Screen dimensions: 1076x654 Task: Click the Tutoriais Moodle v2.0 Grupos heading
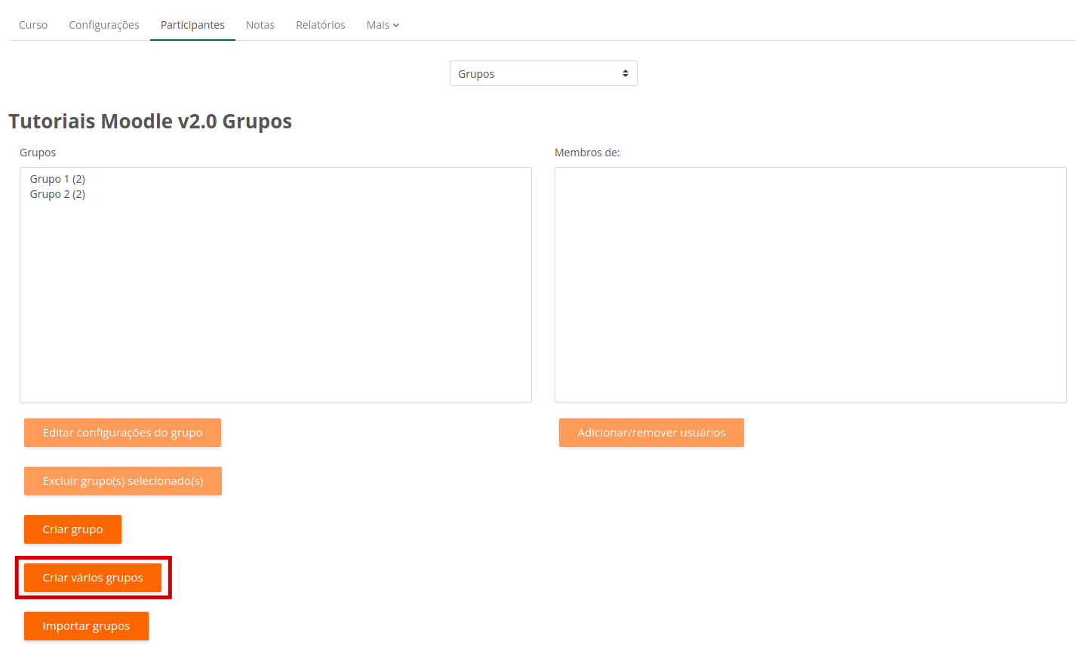150,122
